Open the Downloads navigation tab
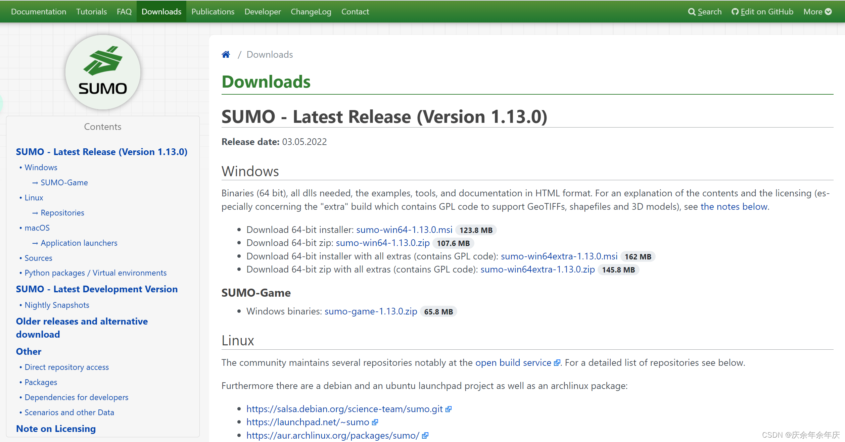This screenshot has width=845, height=442. 161,12
